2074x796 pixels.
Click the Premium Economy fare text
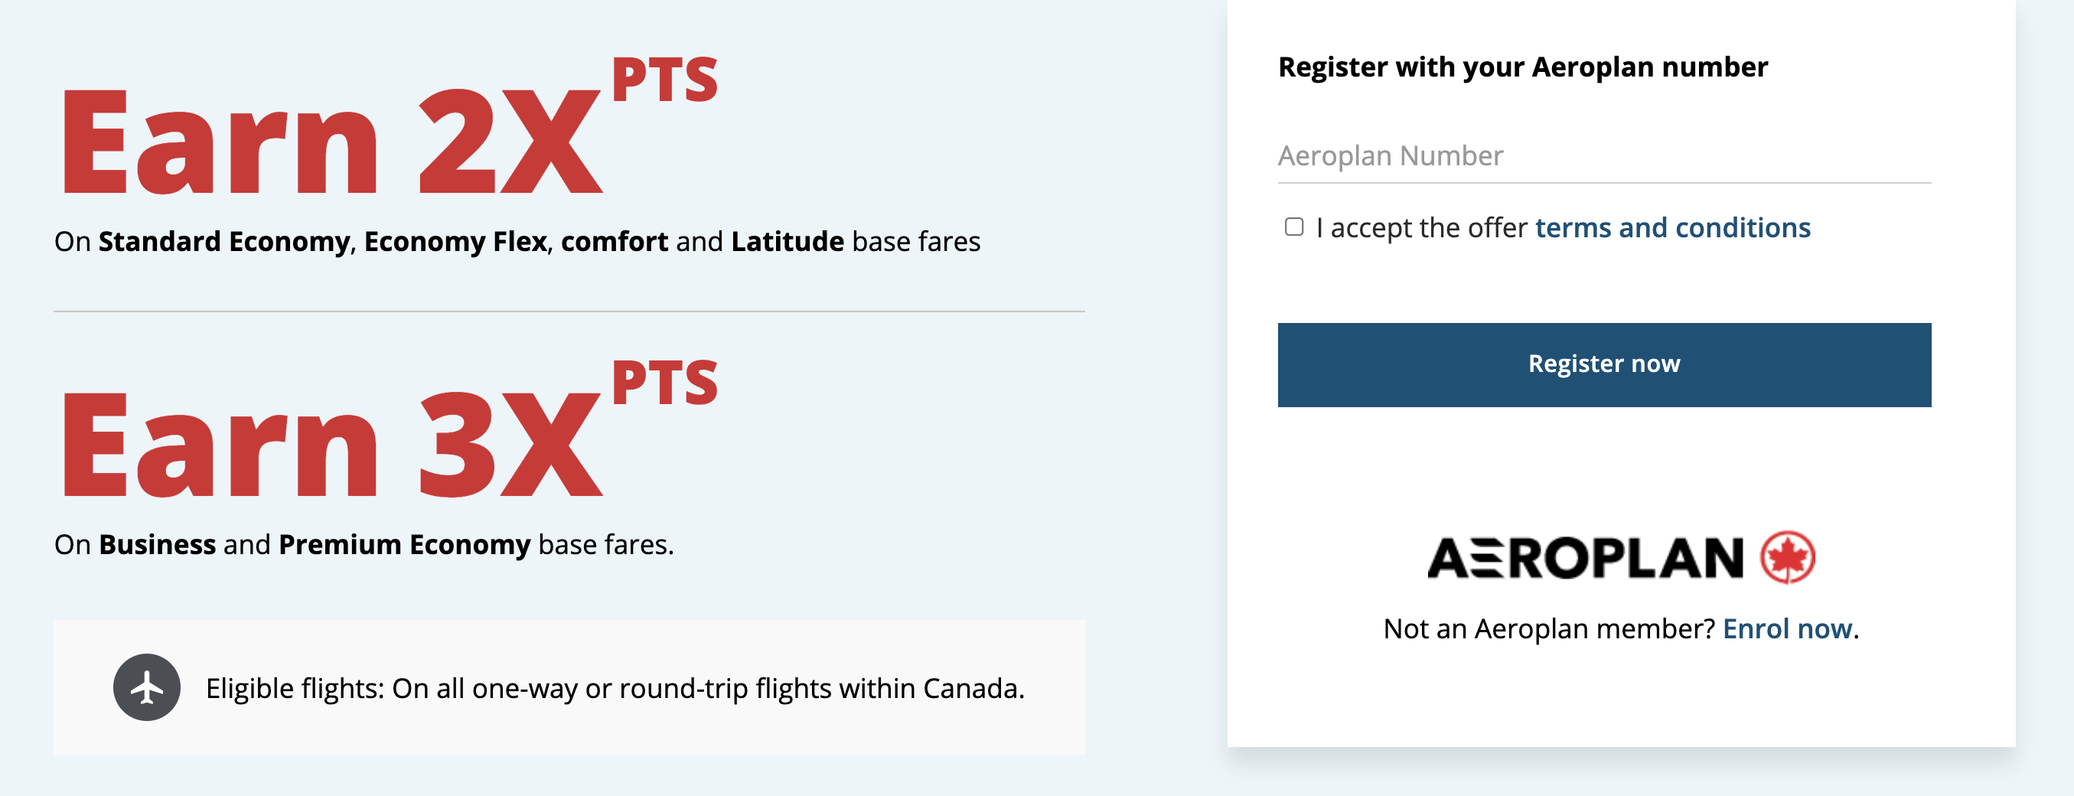click(404, 545)
